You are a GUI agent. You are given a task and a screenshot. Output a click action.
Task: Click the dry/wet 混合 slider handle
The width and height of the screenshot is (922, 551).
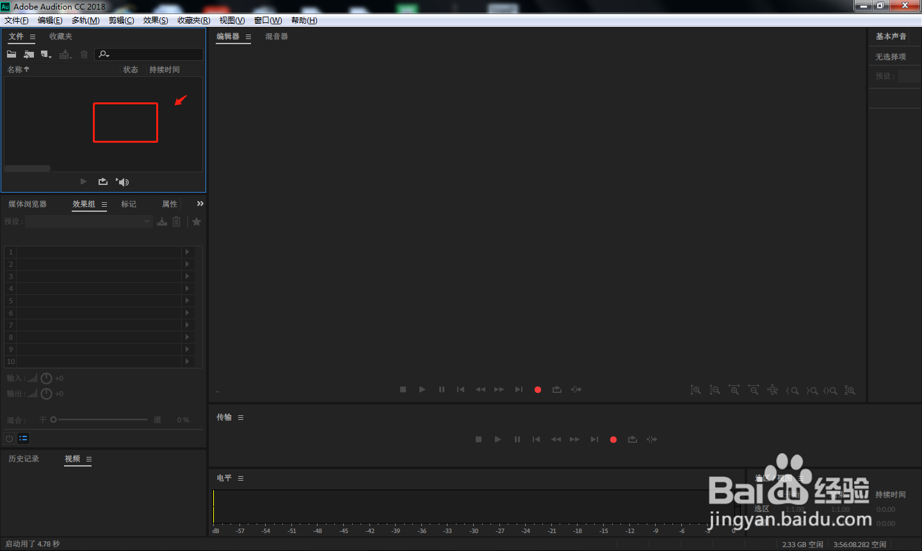click(x=53, y=420)
